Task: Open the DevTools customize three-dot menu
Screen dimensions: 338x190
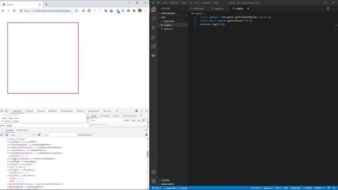Action: [x=142, y=111]
